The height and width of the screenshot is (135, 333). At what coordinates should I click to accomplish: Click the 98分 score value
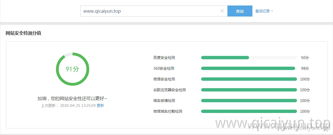tap(305, 68)
